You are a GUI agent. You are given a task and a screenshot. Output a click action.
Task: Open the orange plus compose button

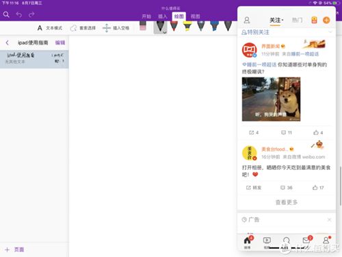coord(326,20)
